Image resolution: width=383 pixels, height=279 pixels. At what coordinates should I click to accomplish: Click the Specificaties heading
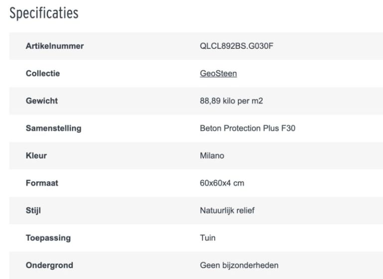(44, 13)
